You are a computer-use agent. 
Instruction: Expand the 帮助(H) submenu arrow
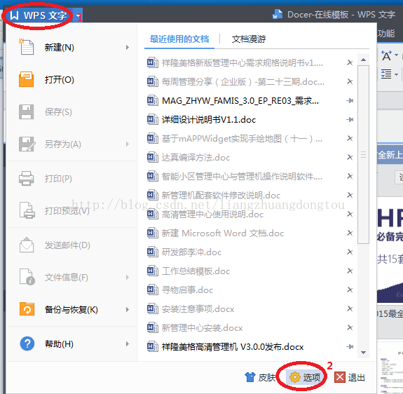(x=128, y=344)
